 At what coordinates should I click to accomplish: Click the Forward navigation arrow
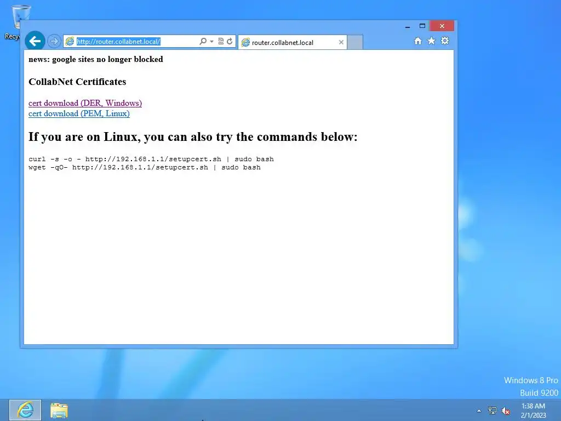coord(54,41)
